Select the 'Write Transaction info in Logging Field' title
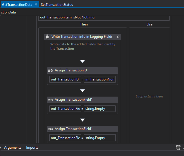184x156 pixels. click(x=82, y=37)
